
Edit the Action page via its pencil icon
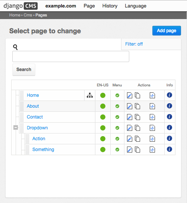pos(130,139)
